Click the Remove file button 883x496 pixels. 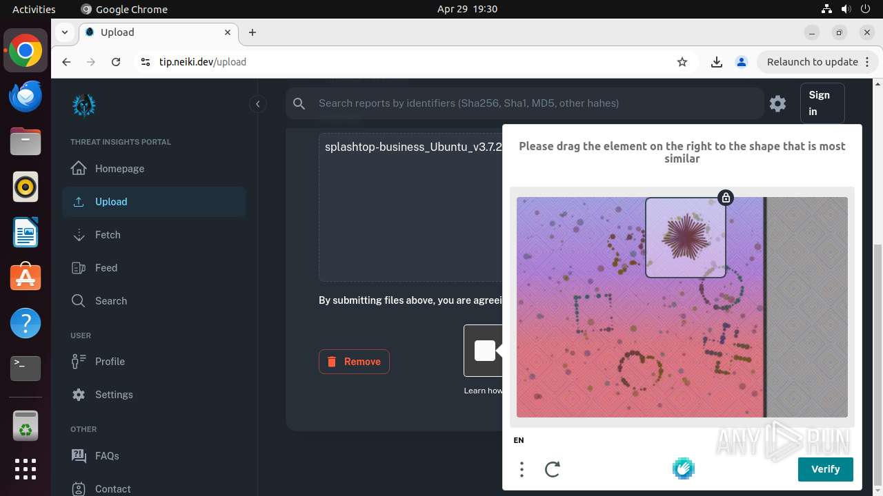pyautogui.click(x=354, y=362)
